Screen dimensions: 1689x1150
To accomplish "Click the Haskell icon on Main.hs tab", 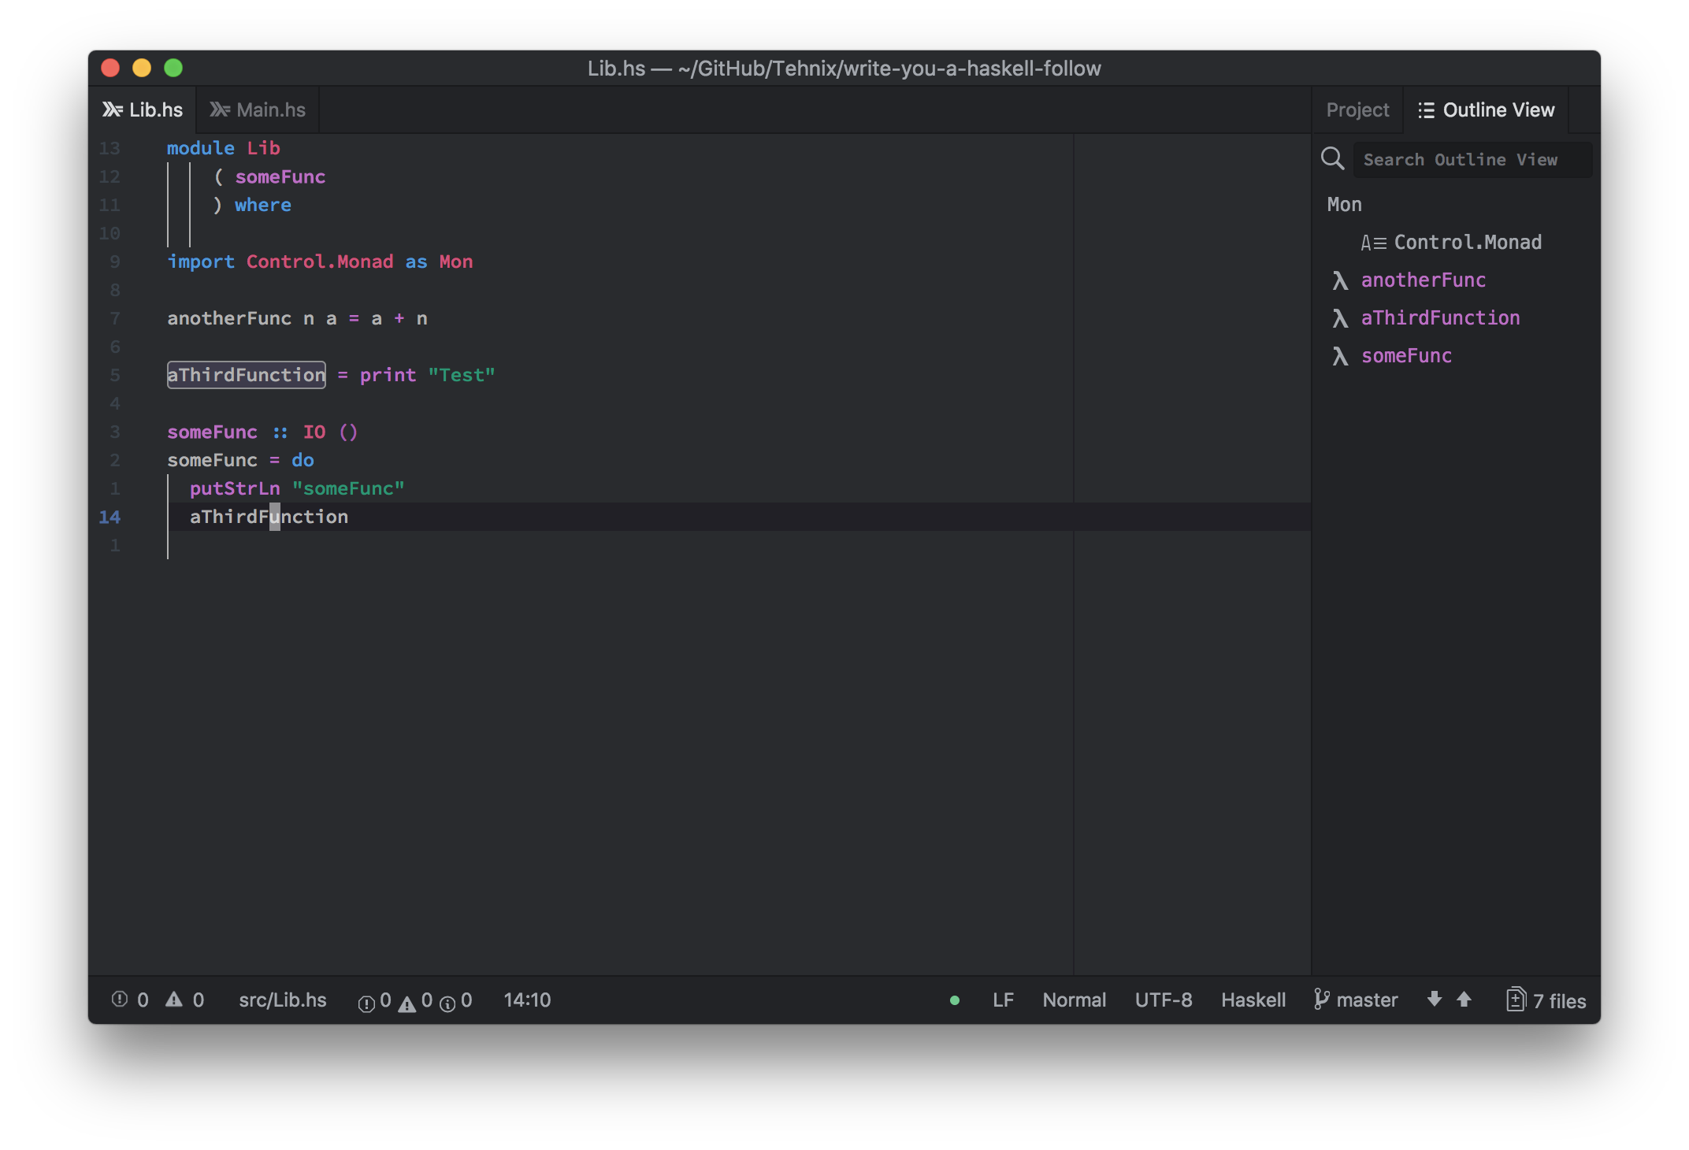I will 220,110.
